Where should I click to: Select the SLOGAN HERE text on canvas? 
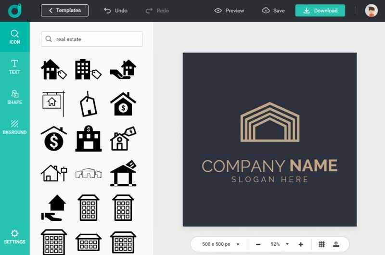pyautogui.click(x=269, y=179)
